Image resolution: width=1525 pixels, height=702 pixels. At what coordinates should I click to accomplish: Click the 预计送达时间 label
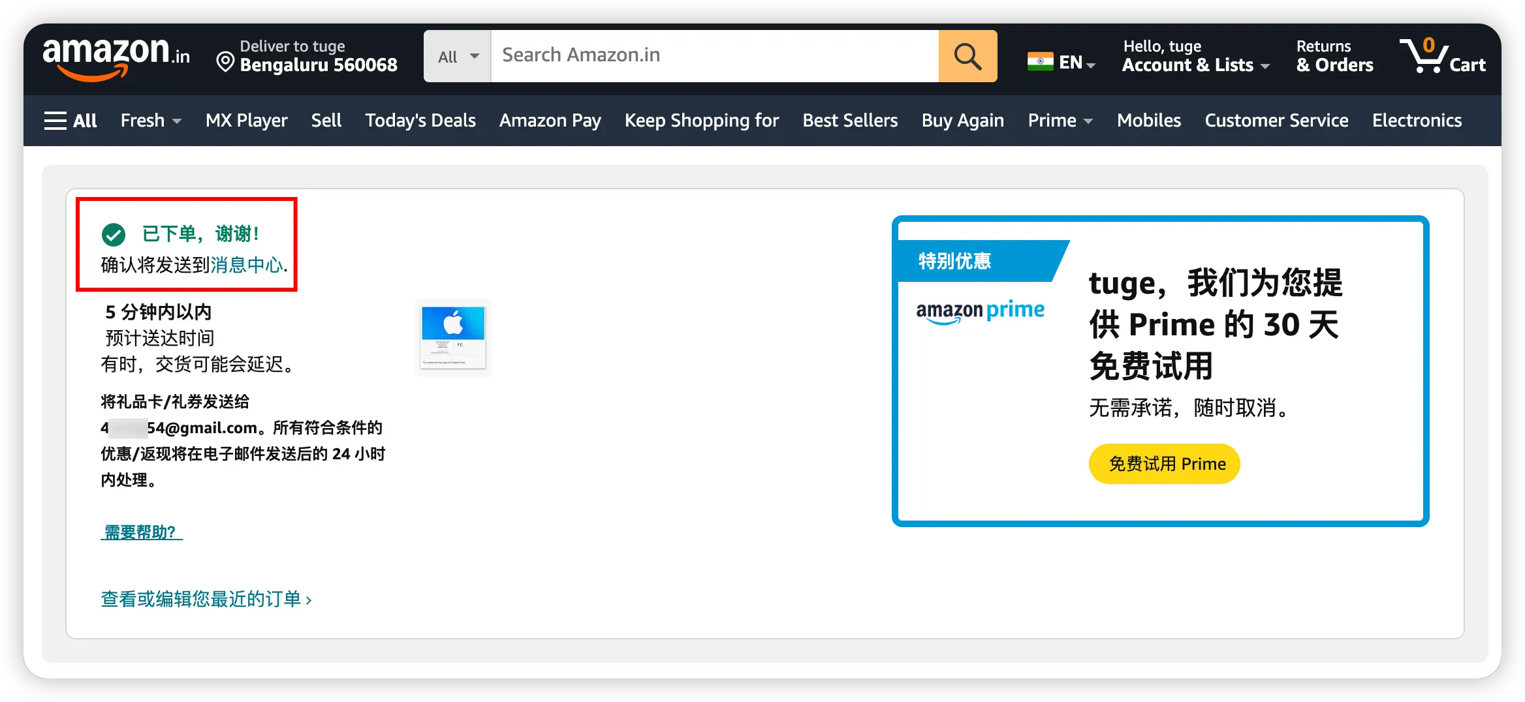160,338
